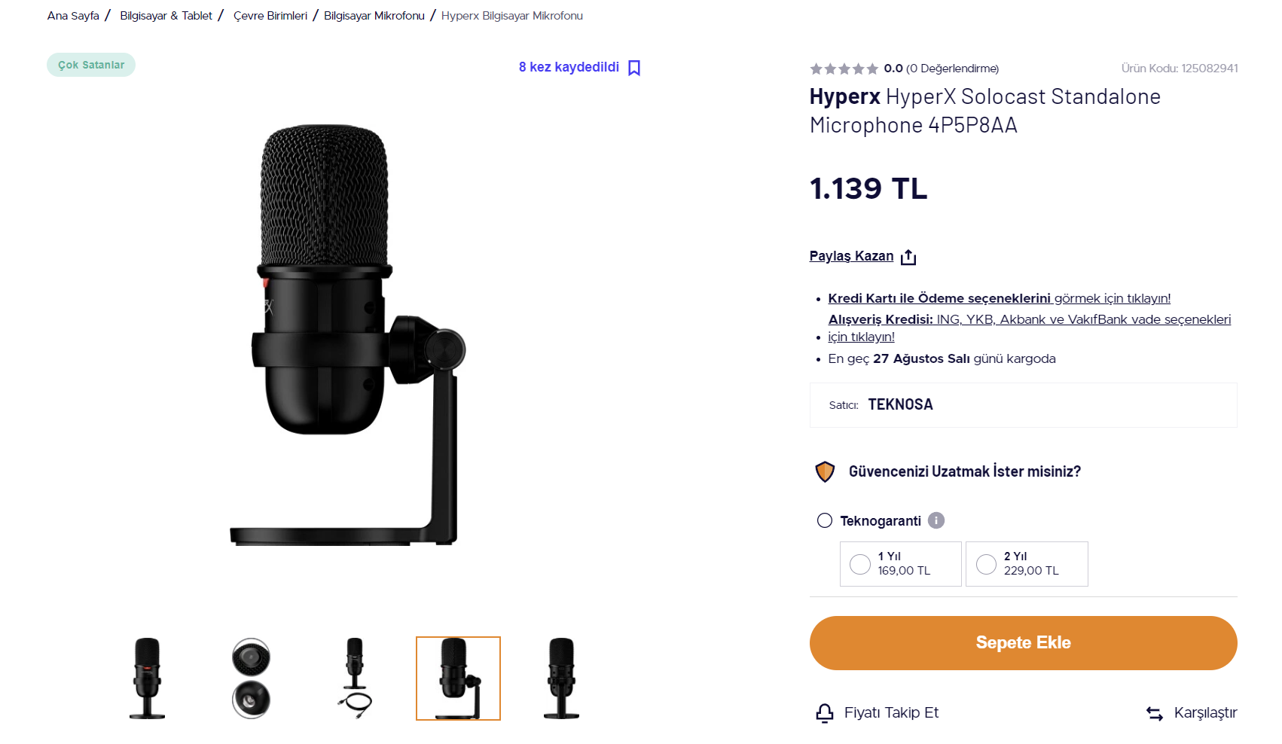Click the bookmark save icon
Screen dimensions: 1282x744
(x=634, y=68)
